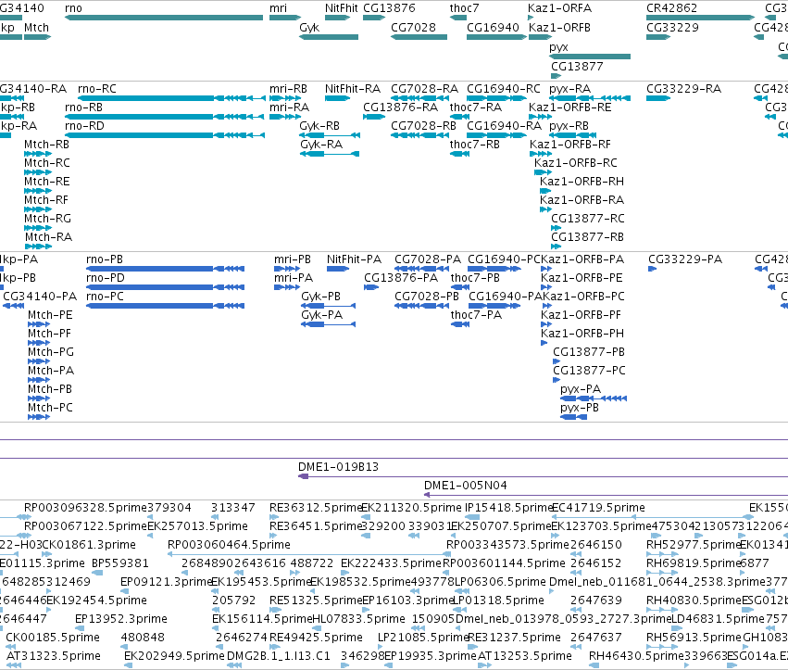Viewport: 788px width, 670px height.
Task: Select transcript pyx-RA
Action: [x=569, y=89]
